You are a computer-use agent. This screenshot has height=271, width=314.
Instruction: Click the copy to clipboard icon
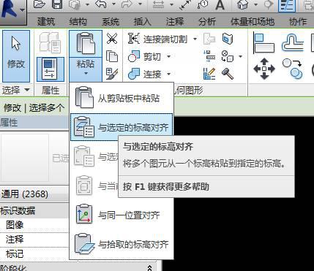[112, 56]
